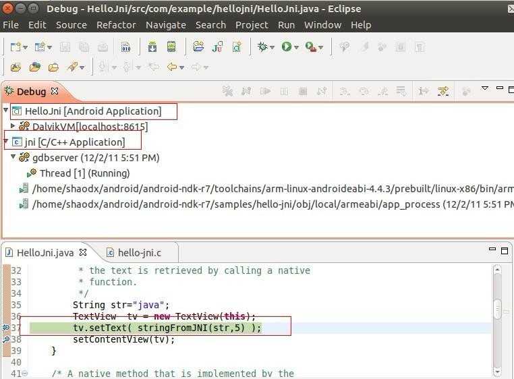
Task: Open the Search flashlight dropdown arrow
Action: [82, 68]
